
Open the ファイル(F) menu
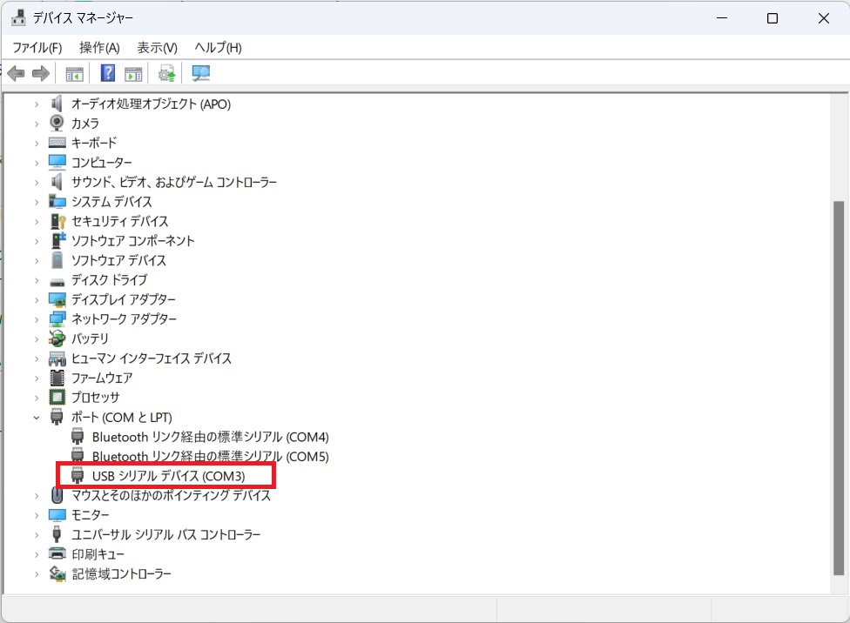[37, 48]
